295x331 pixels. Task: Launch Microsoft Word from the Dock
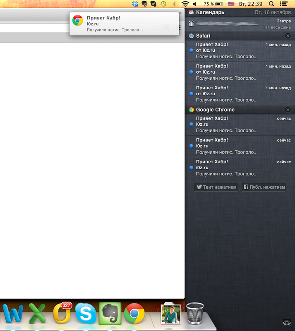[12, 314]
